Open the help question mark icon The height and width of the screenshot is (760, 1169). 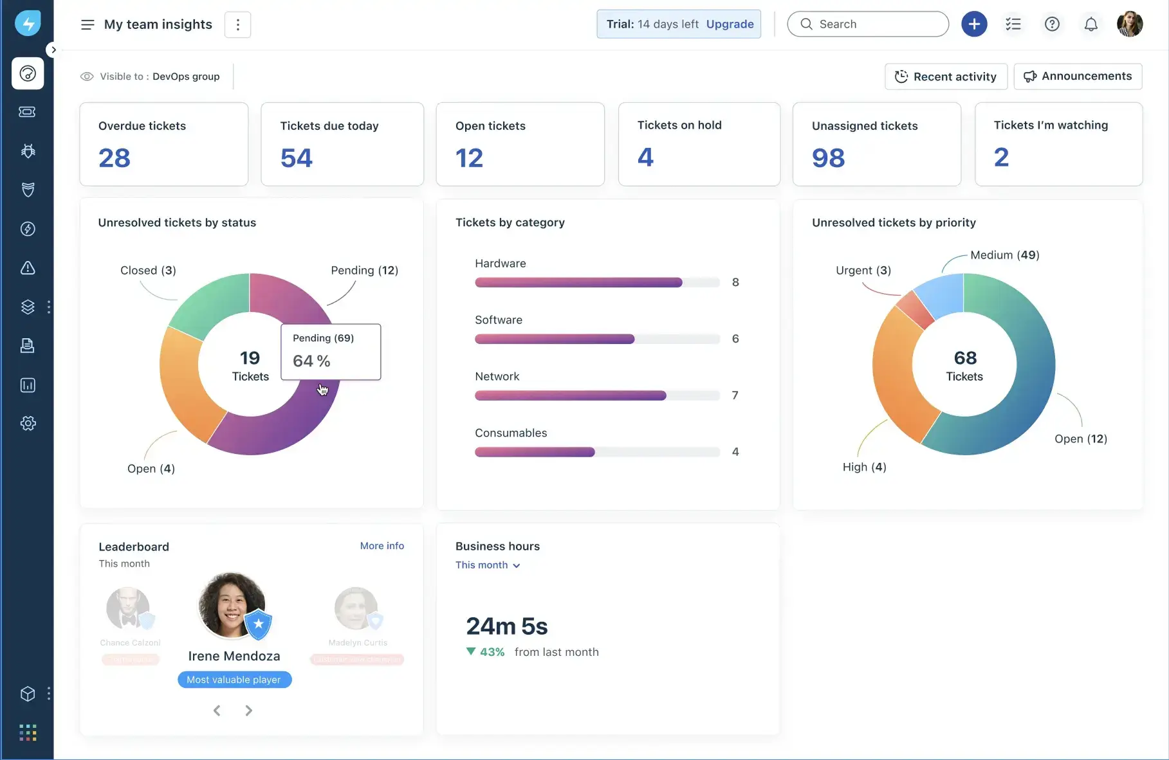(x=1052, y=24)
